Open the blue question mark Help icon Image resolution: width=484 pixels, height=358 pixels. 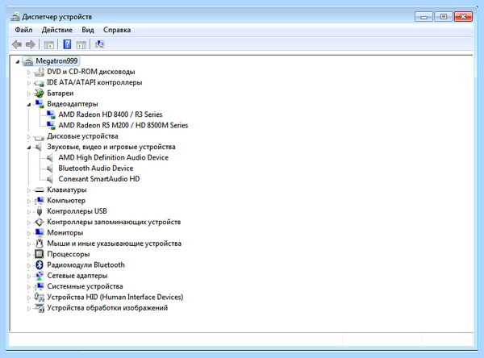point(67,44)
